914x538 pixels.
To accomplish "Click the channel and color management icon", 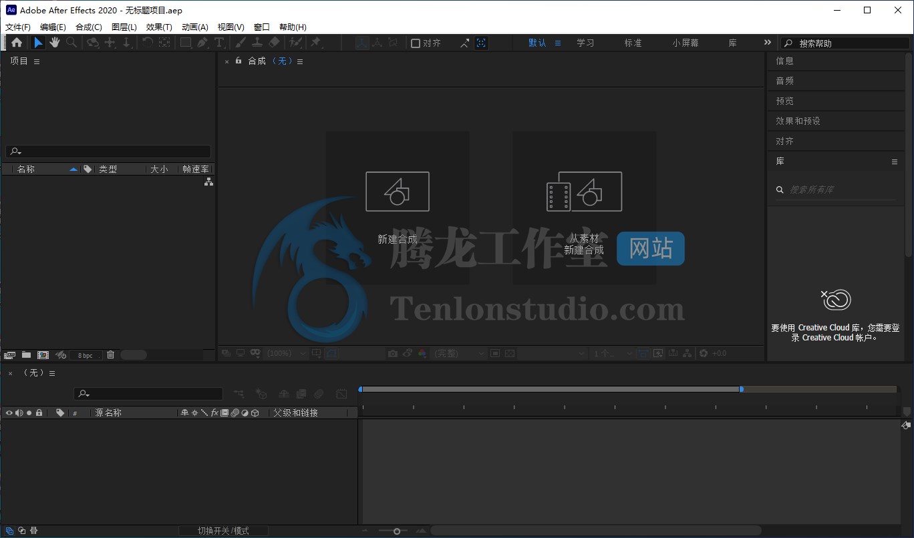I will pyautogui.click(x=422, y=353).
